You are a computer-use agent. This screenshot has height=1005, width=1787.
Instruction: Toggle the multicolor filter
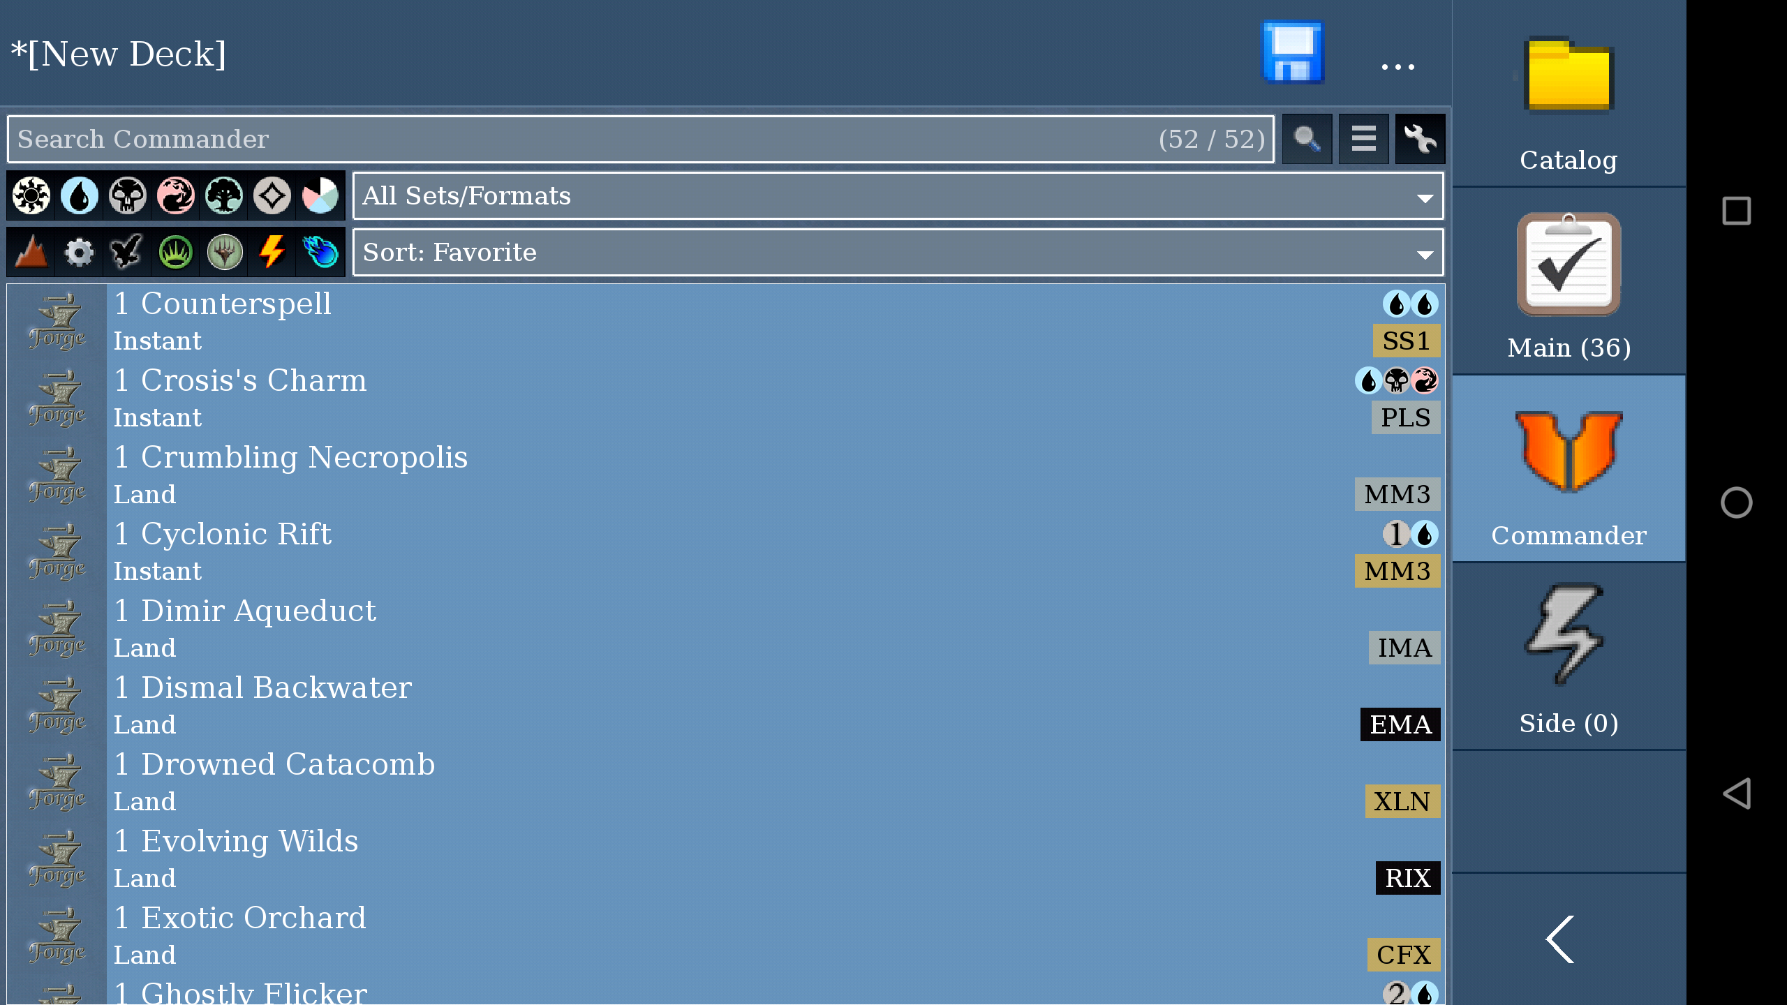point(320,195)
